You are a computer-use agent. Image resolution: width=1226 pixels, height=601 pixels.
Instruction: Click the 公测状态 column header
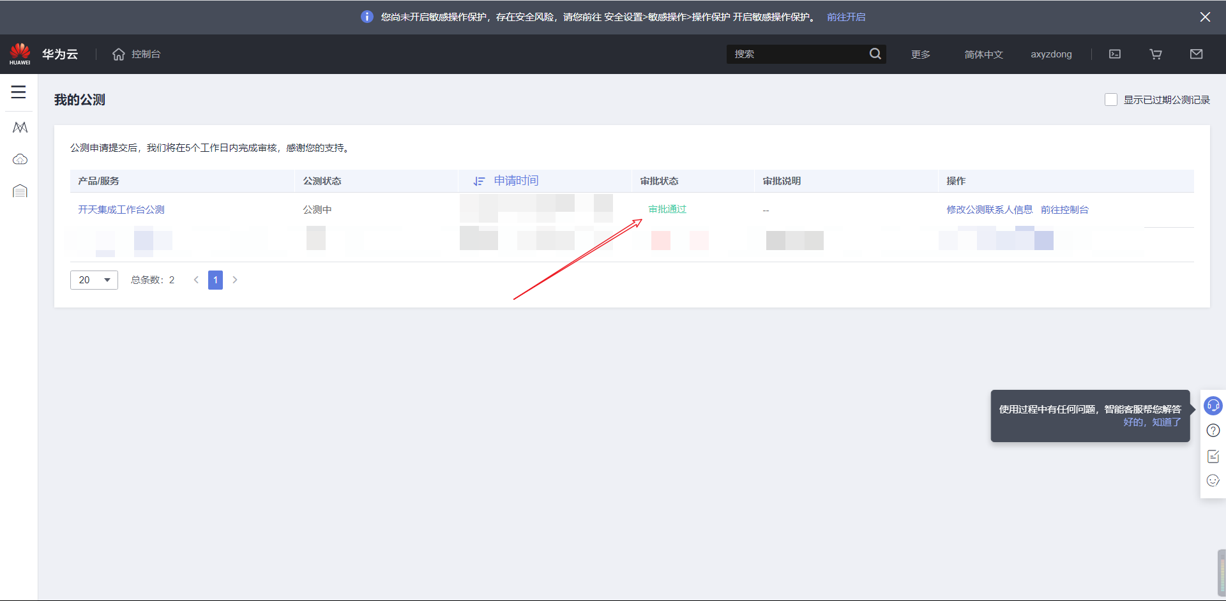tap(322, 181)
